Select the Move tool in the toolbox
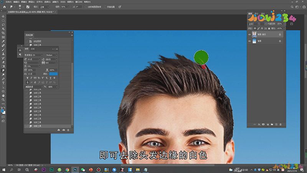The width and height of the screenshot is (307, 173). (x=3, y=16)
